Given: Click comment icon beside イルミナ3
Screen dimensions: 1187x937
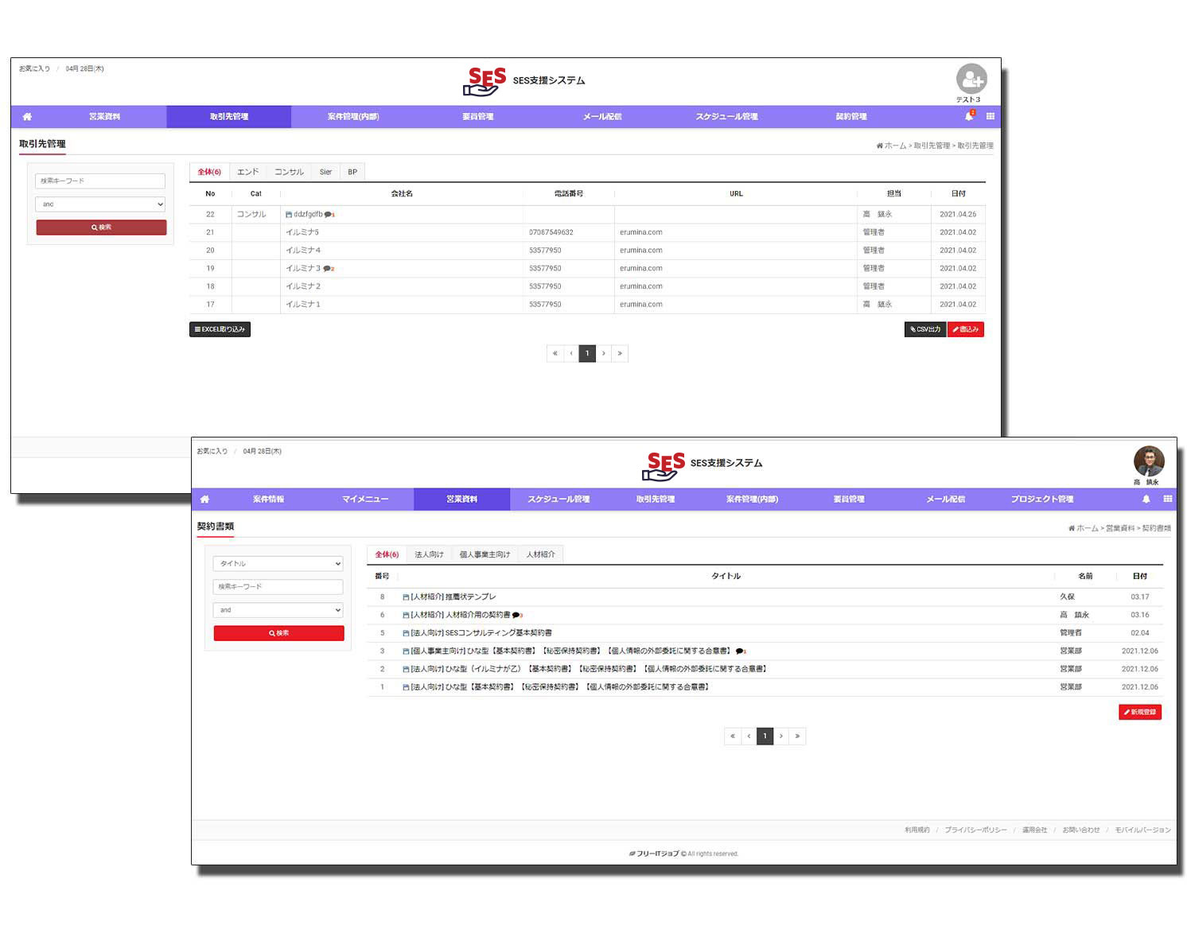Looking at the screenshot, I should coord(327,269).
